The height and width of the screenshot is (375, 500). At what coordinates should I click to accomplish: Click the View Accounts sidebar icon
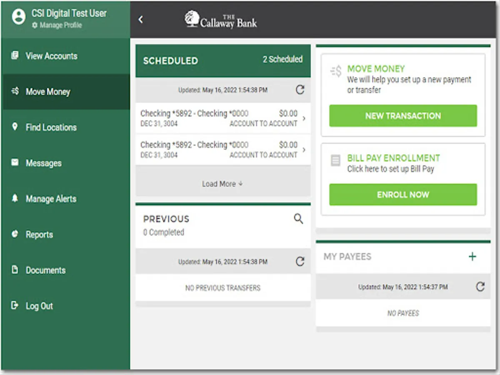point(15,55)
